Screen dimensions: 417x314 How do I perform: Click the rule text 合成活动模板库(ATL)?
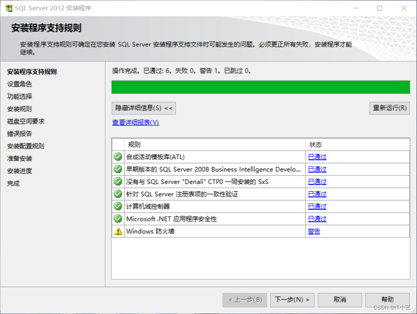point(155,157)
